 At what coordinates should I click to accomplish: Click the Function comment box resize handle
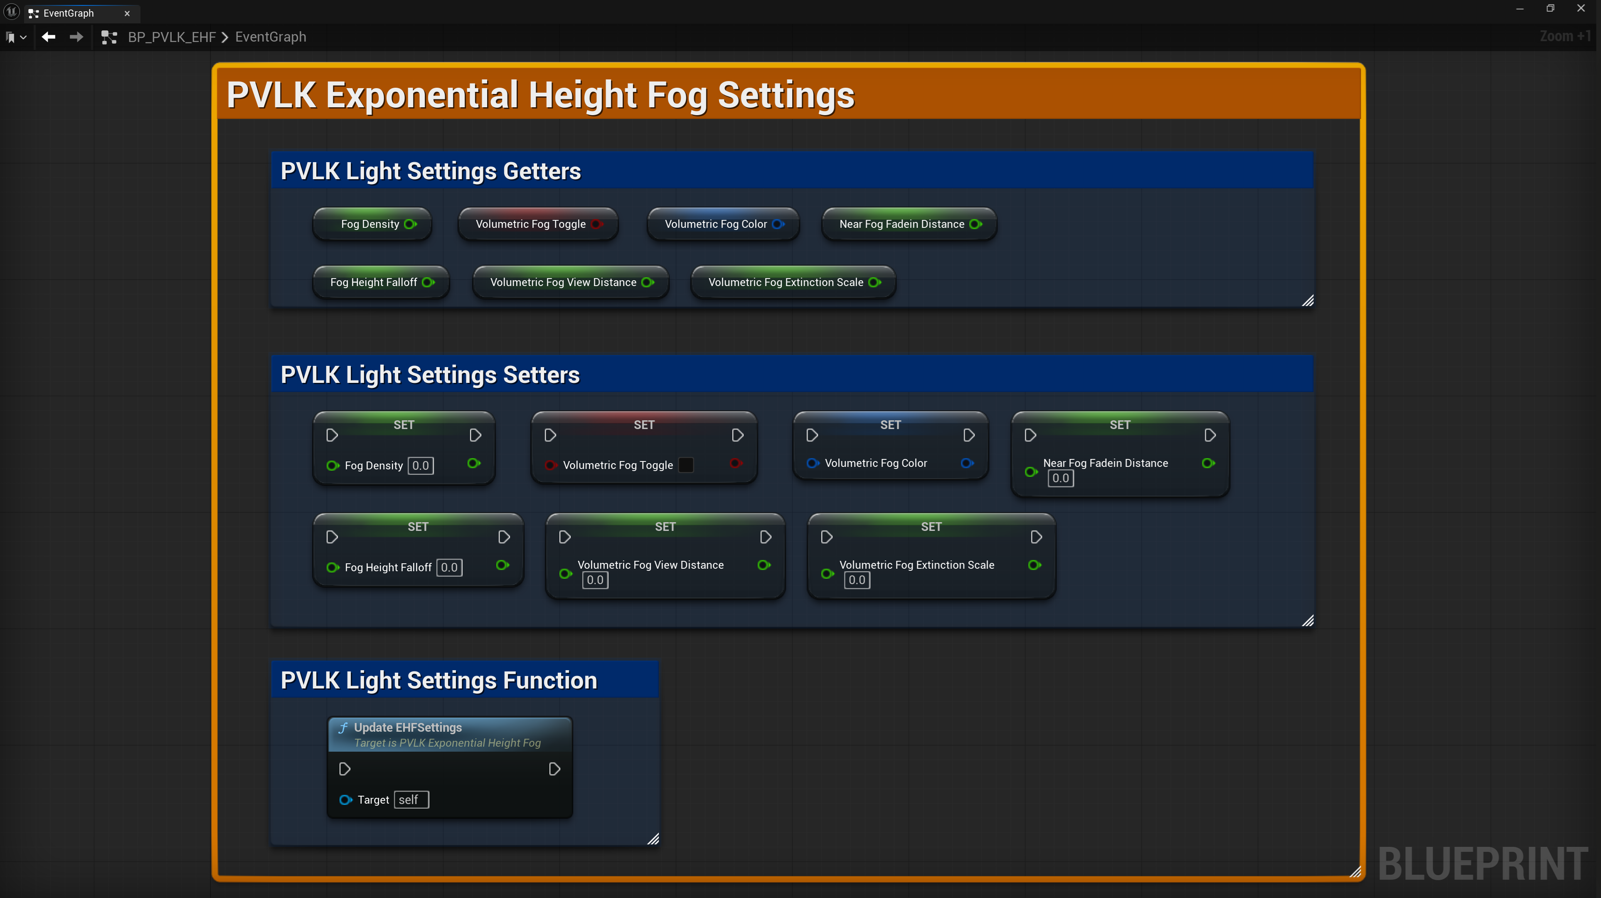[x=653, y=839]
